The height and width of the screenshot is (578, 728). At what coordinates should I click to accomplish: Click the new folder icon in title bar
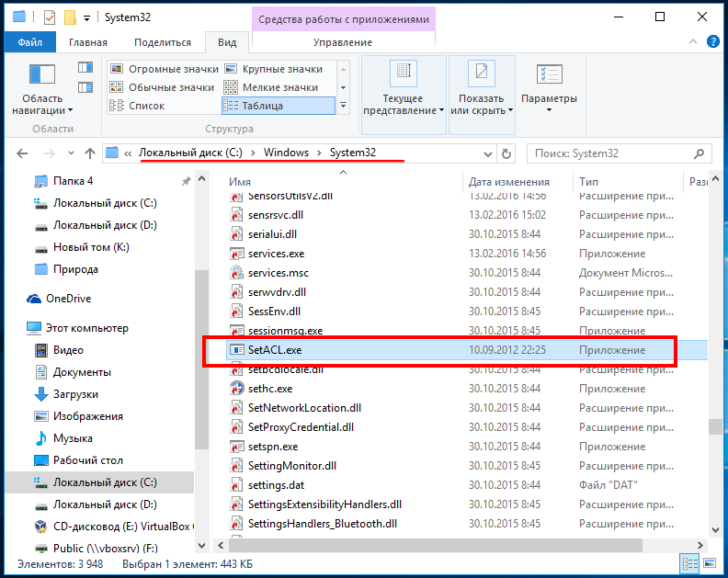click(70, 17)
